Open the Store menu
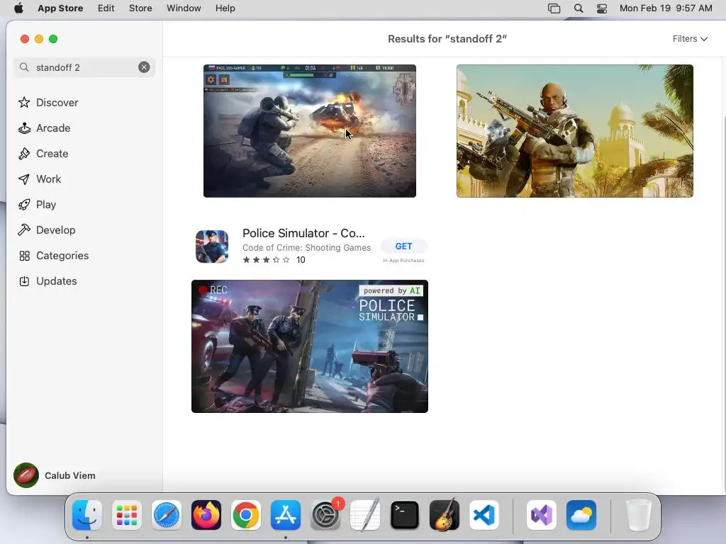The image size is (726, 544). pyautogui.click(x=140, y=8)
